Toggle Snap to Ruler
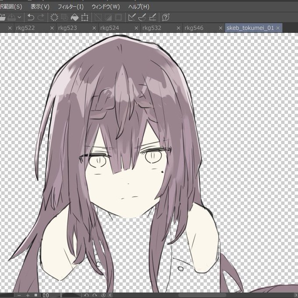 pos(131,18)
